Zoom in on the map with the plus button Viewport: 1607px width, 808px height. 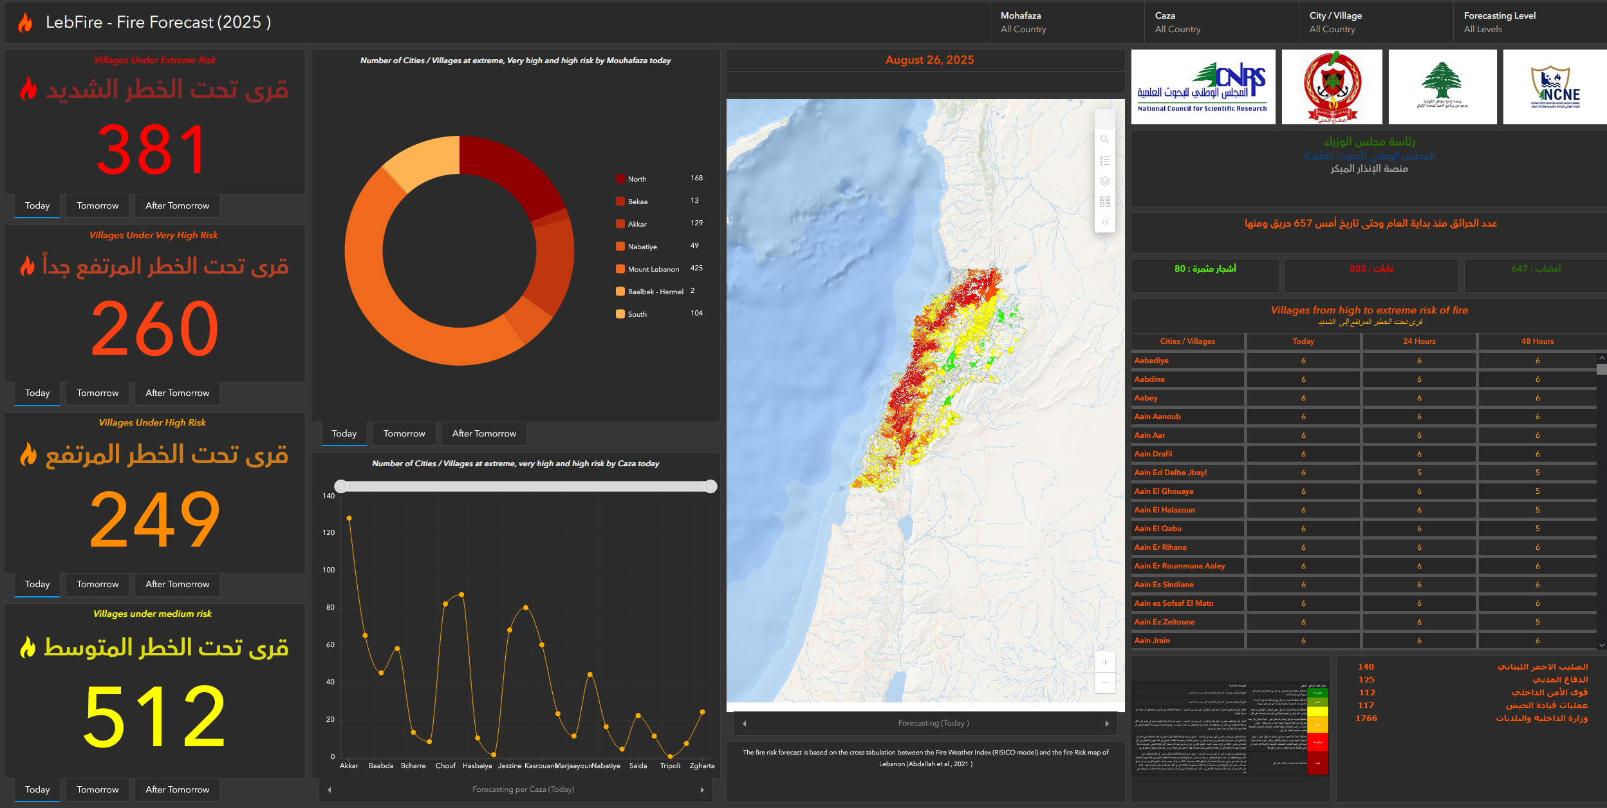[1104, 662]
